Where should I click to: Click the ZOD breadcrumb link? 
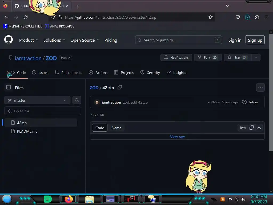(94, 88)
